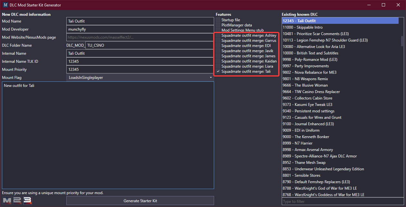Check Squadmate outfit merge: Ashley
This screenshot has width=406, height=207.
218,35
